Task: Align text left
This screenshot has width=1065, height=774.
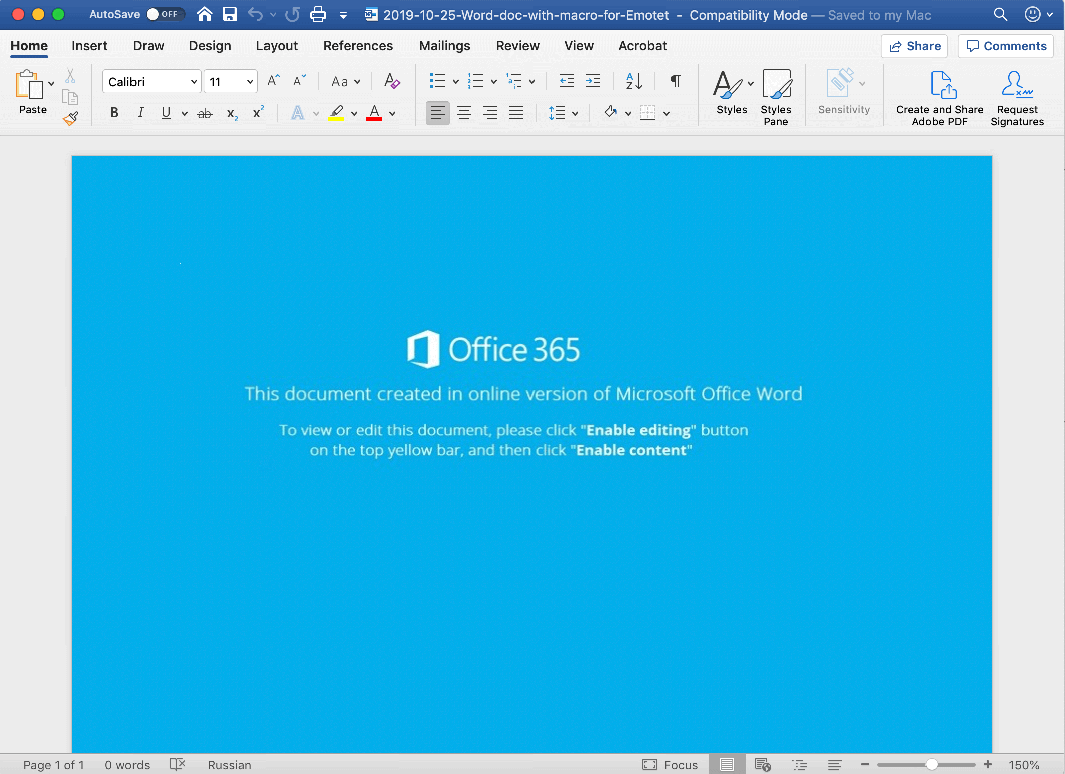Action: [x=438, y=113]
